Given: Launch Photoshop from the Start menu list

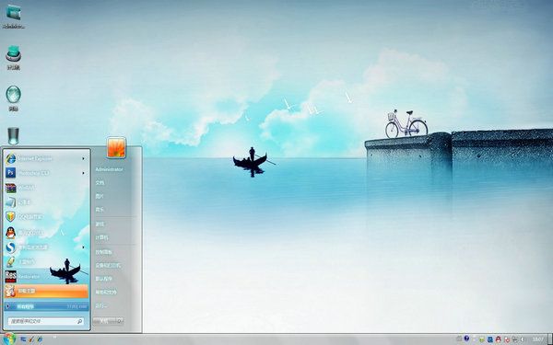Looking at the screenshot, I should pos(46,173).
